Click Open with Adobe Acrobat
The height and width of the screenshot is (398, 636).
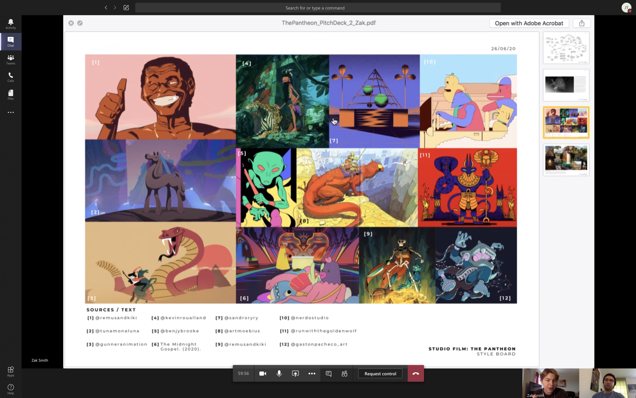[529, 23]
